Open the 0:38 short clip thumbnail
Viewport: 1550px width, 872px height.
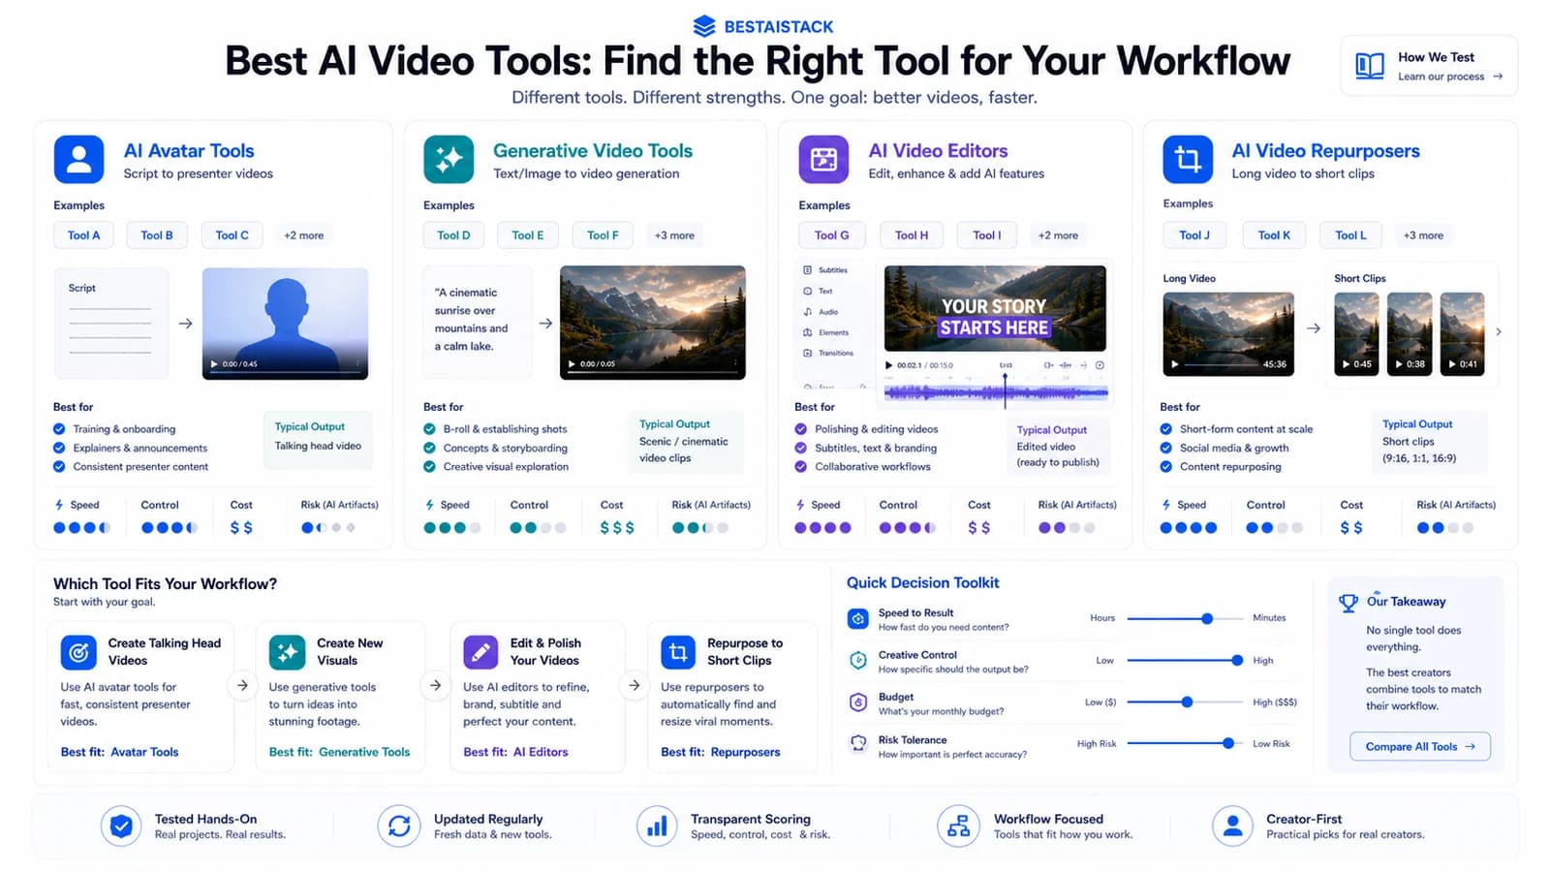(x=1410, y=333)
